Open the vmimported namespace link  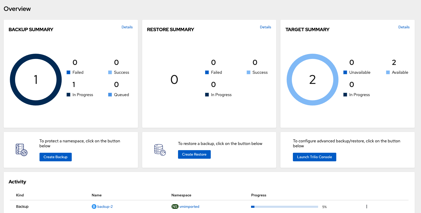189,207
